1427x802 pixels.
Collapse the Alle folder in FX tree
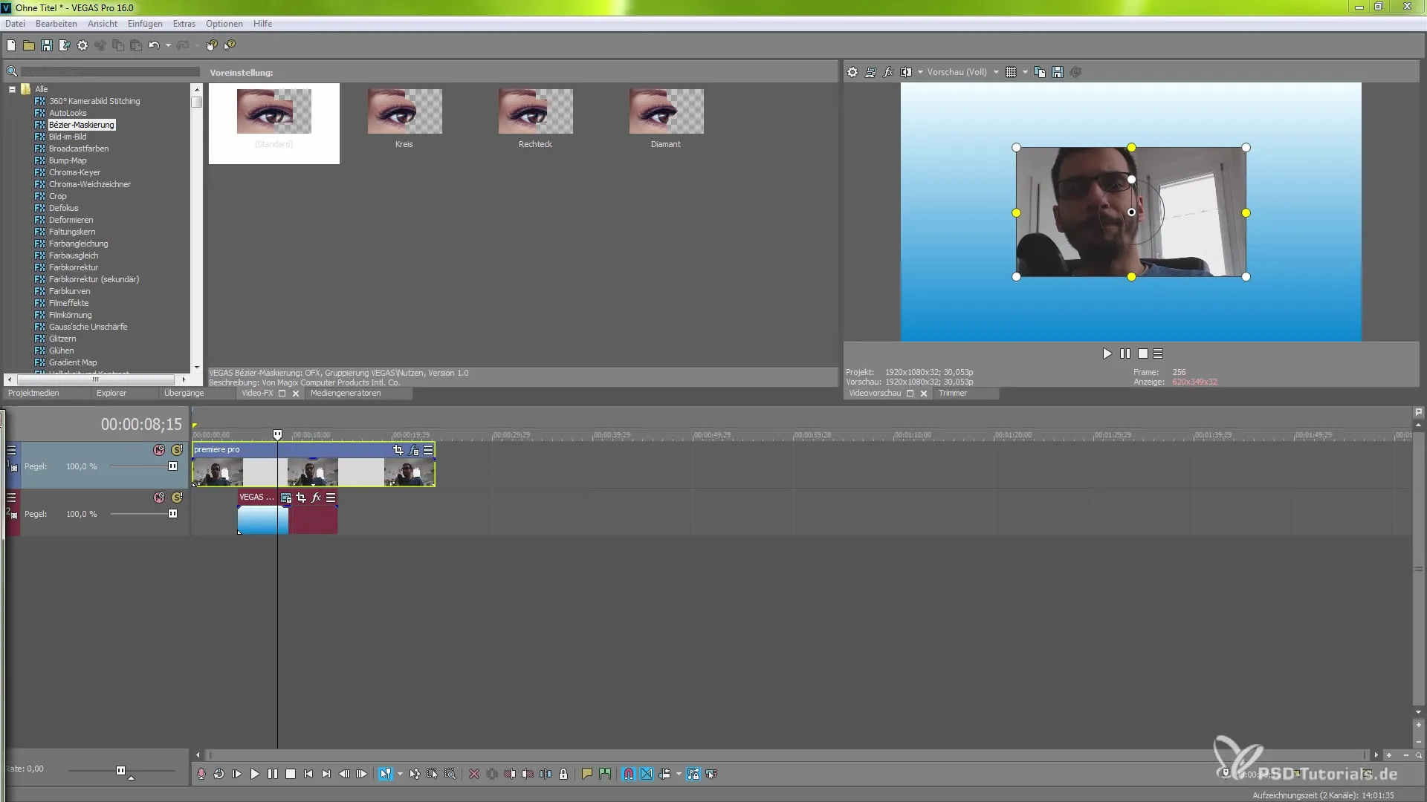tap(12, 89)
